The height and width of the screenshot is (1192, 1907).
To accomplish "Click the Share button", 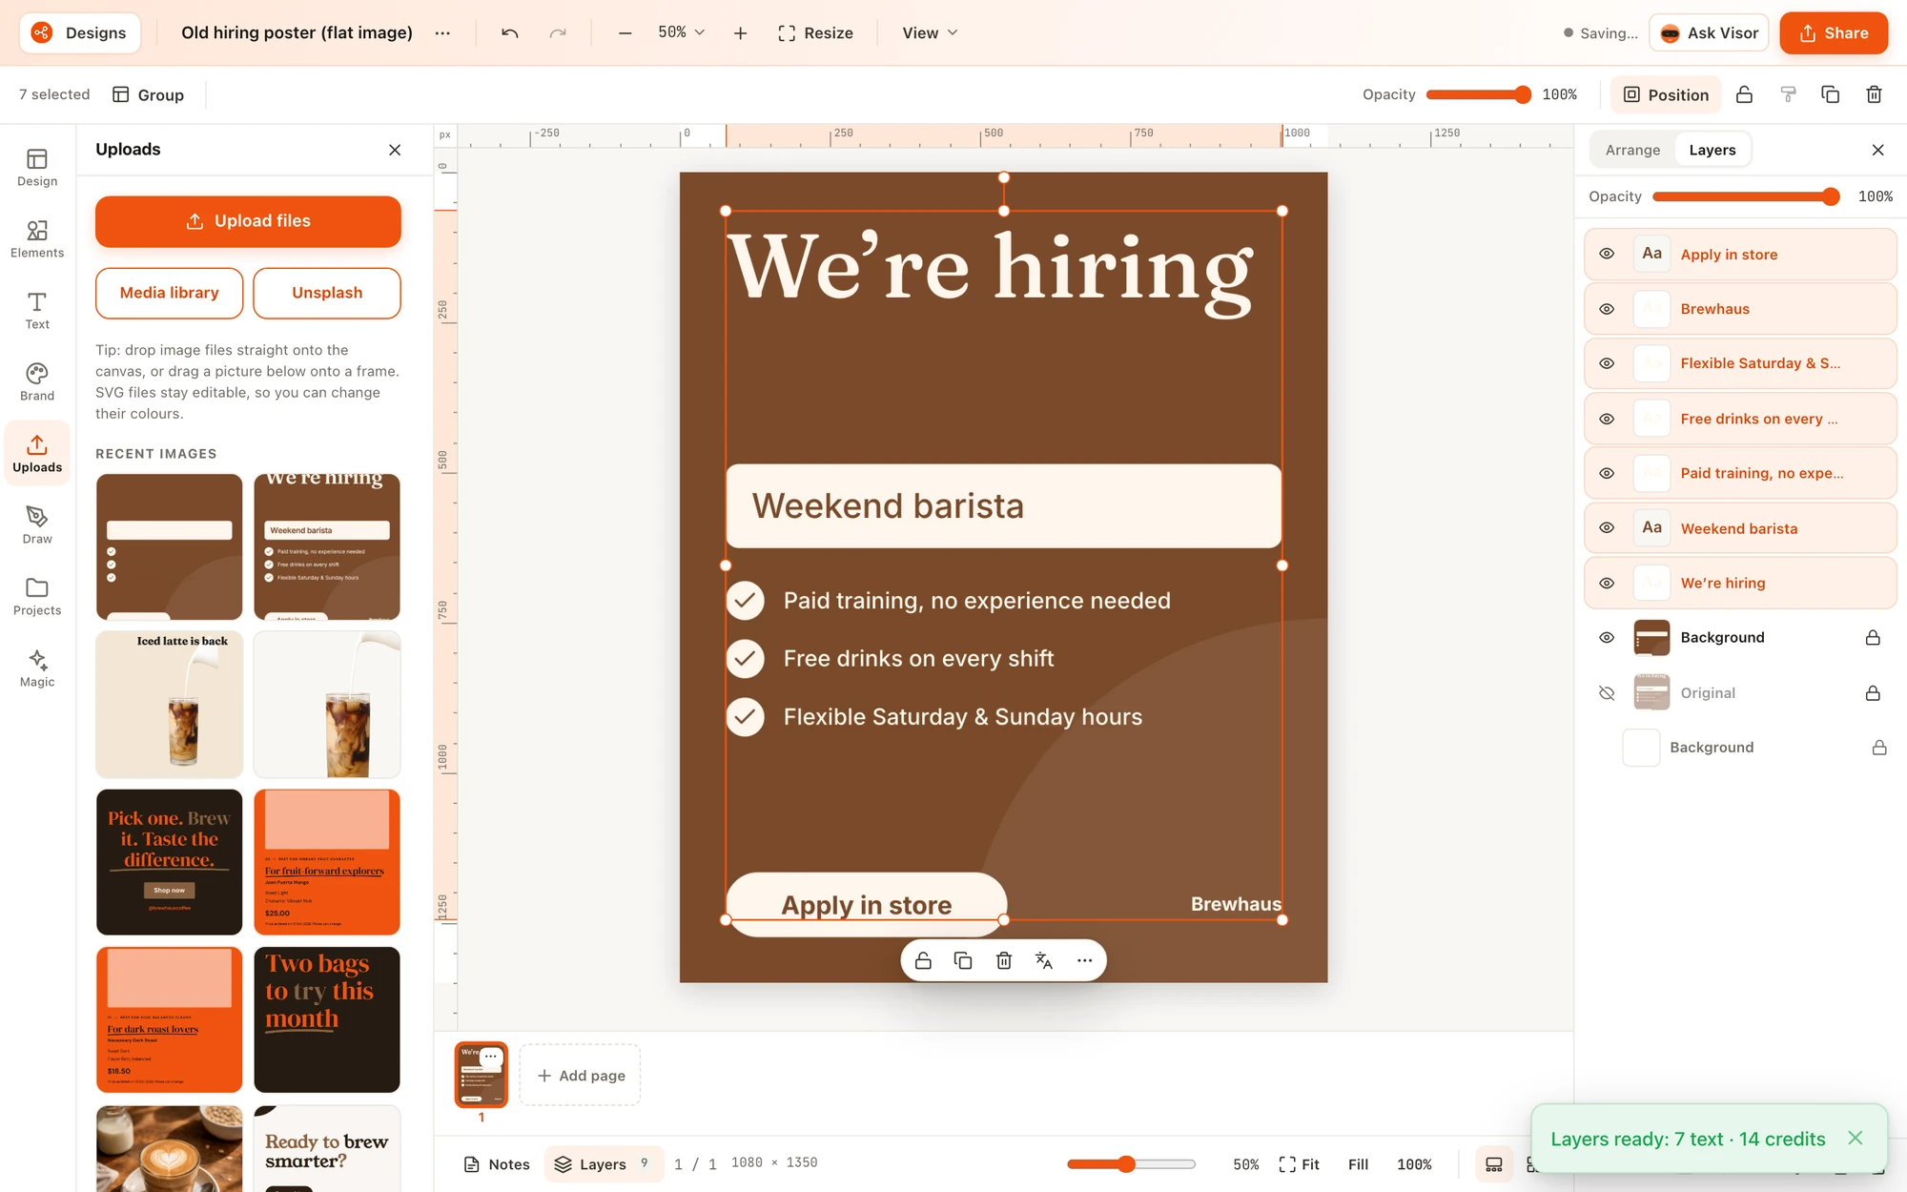I will pos(1834,32).
